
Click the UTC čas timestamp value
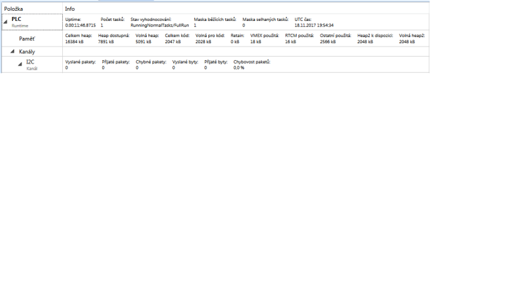tap(314, 25)
